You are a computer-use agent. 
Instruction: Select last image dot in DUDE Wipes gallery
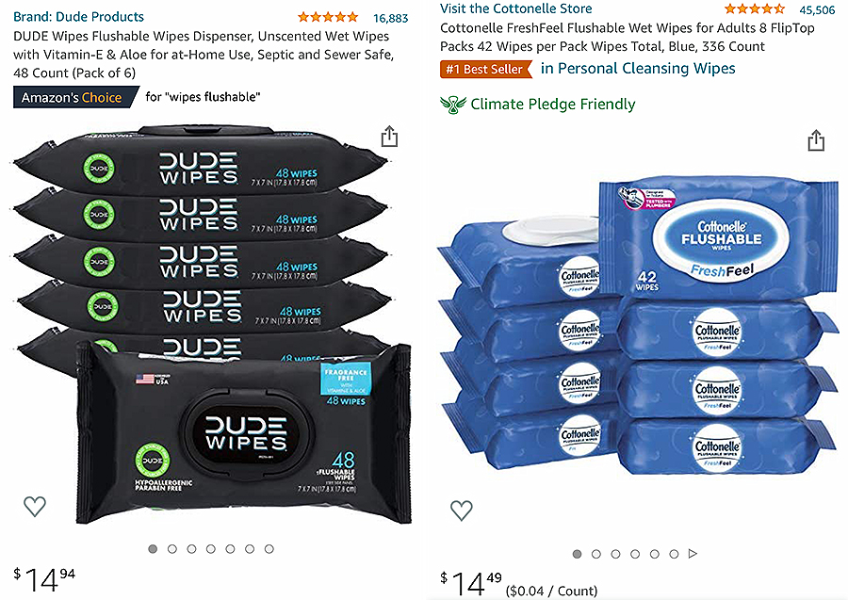tap(269, 548)
